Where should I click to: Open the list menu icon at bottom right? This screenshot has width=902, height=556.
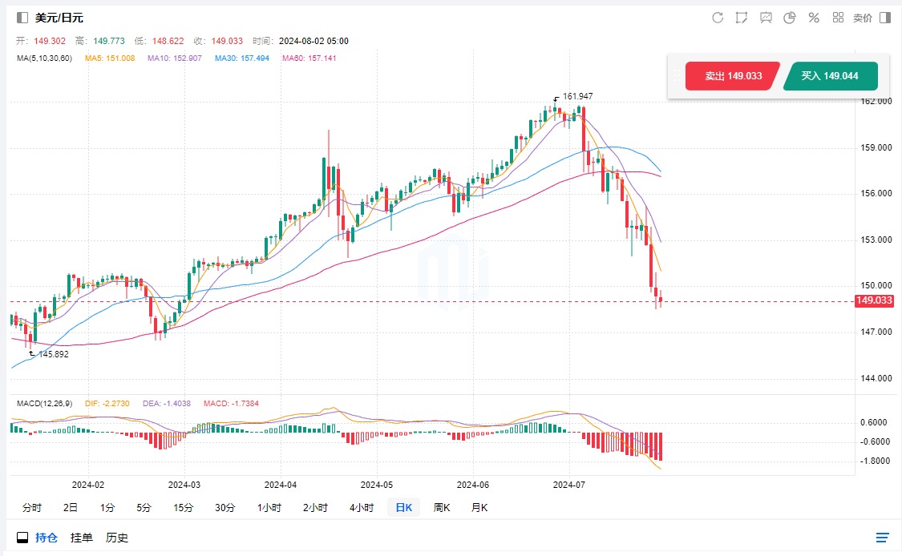883,538
